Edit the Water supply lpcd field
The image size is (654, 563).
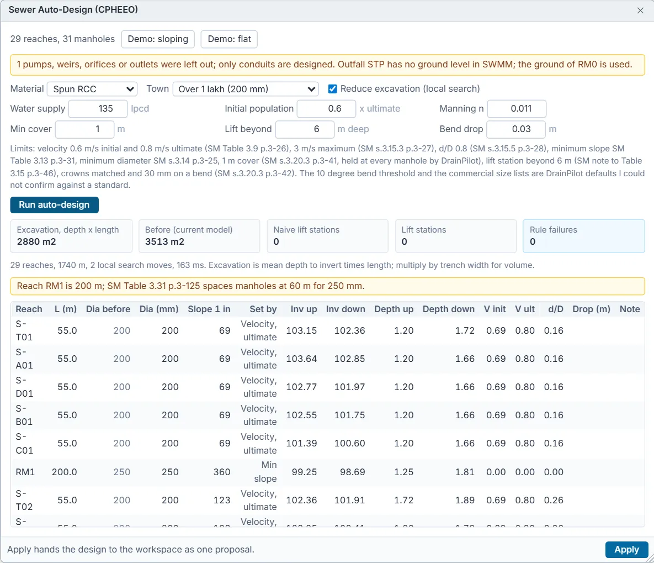(98, 109)
